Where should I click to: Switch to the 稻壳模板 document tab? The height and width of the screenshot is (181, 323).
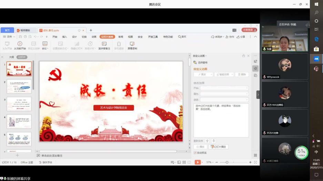click(26, 30)
